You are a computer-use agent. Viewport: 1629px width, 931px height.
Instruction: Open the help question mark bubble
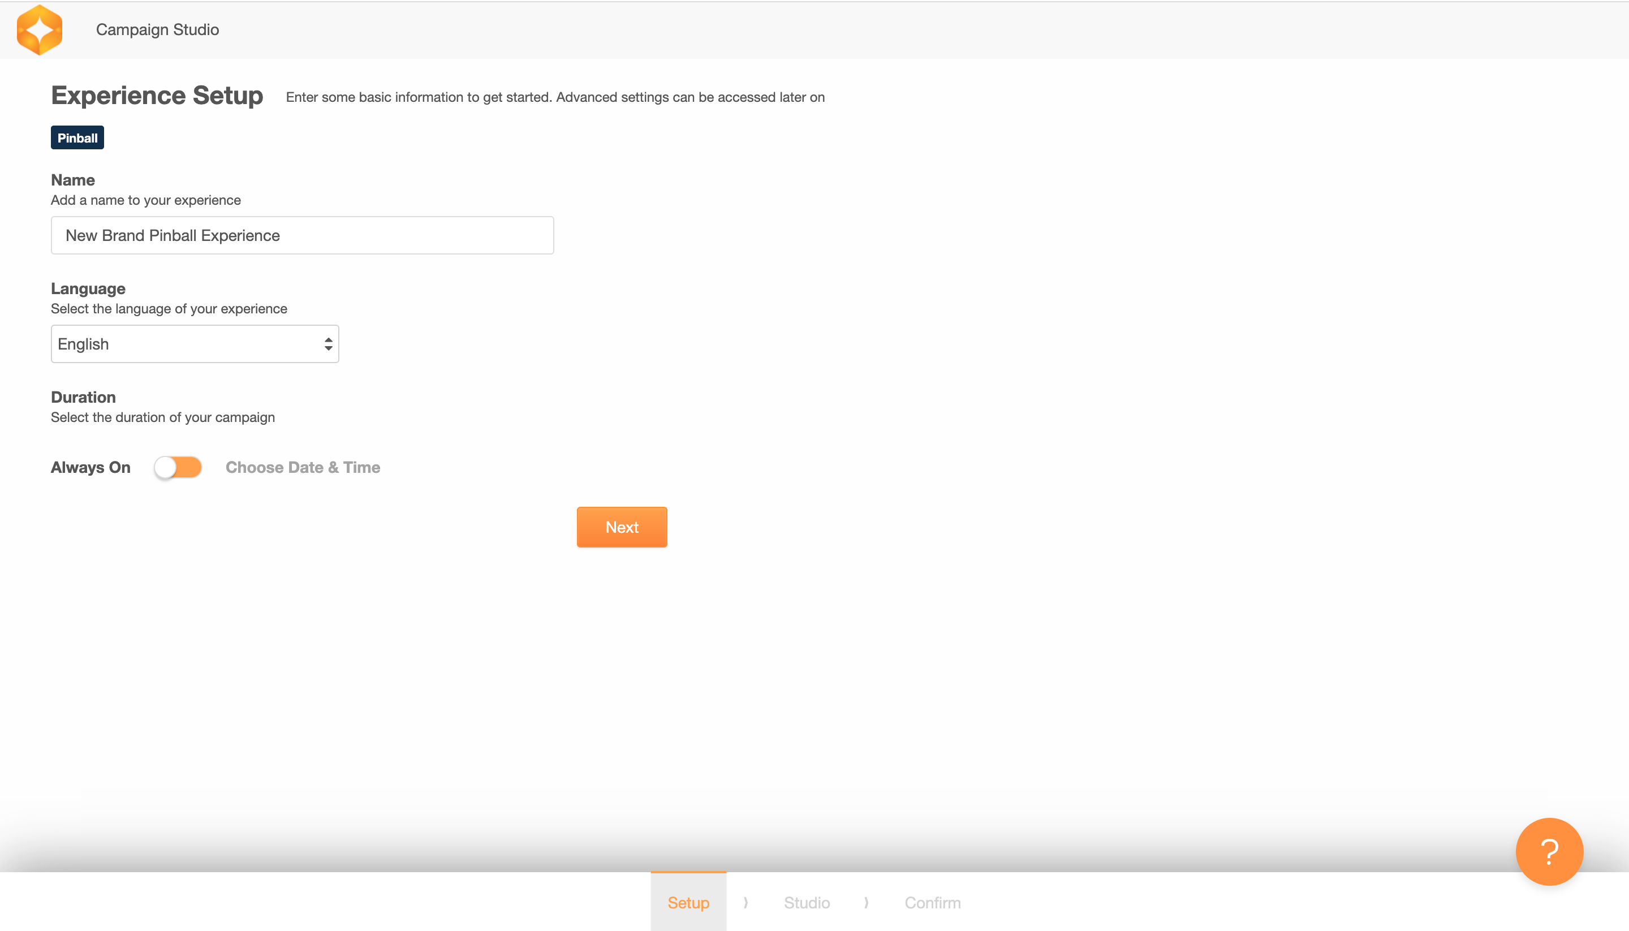[x=1549, y=851]
